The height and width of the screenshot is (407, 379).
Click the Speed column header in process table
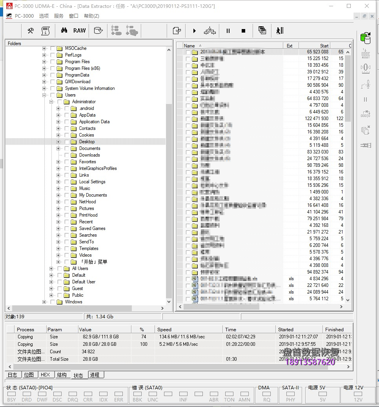pos(189,329)
